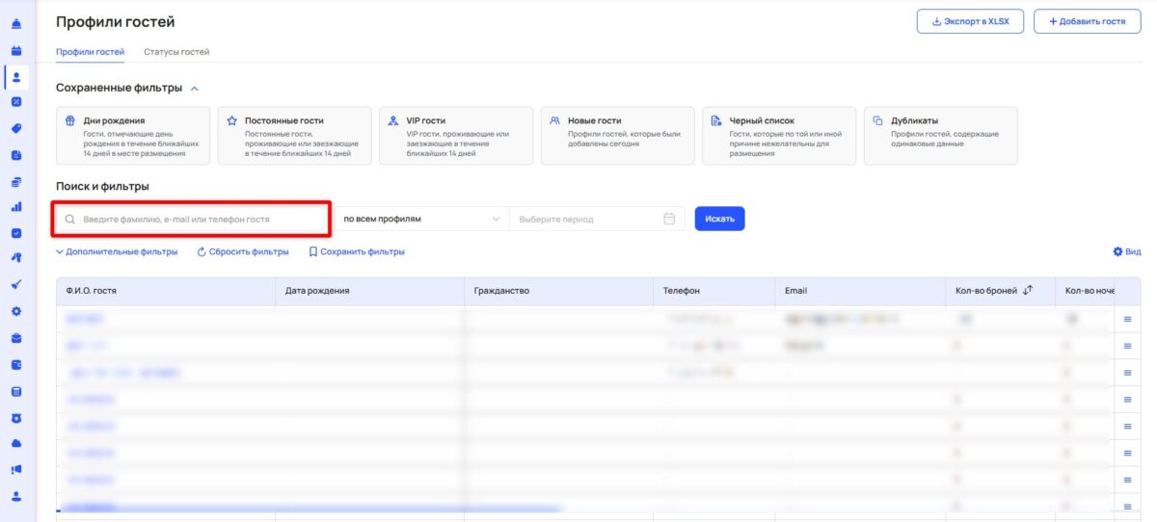Open the calendar icon in period field
Screen dimensions: 1157x522
669,220
